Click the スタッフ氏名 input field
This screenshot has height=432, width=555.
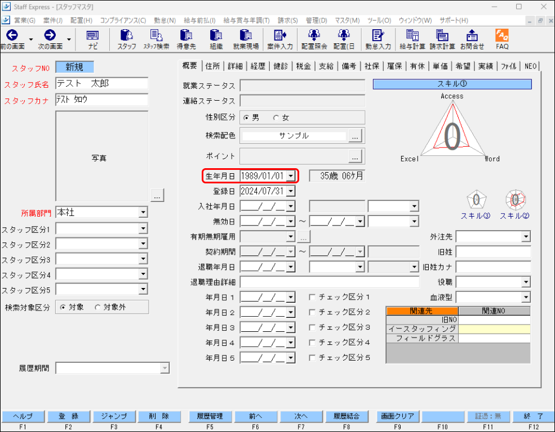pos(101,84)
